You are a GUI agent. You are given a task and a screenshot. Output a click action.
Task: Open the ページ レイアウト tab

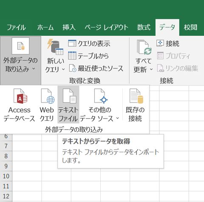tap(106, 27)
